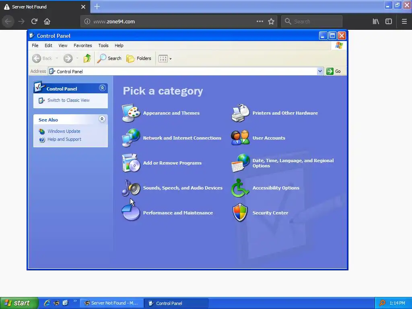Click the Go button beside address bar
Screen dimensions: 412x309
point(334,71)
